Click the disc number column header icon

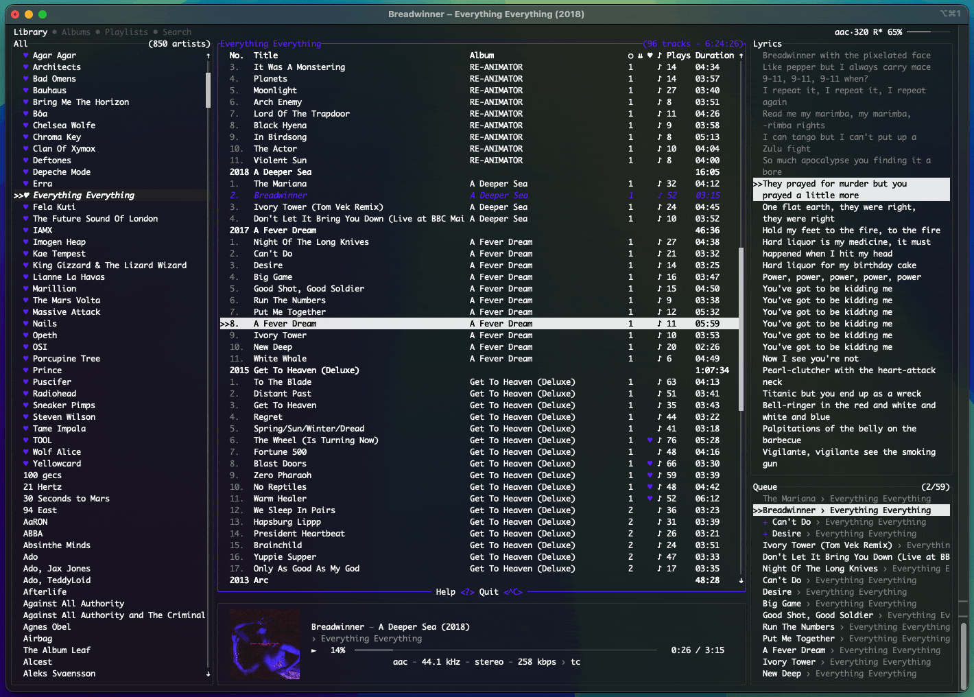pyautogui.click(x=630, y=56)
